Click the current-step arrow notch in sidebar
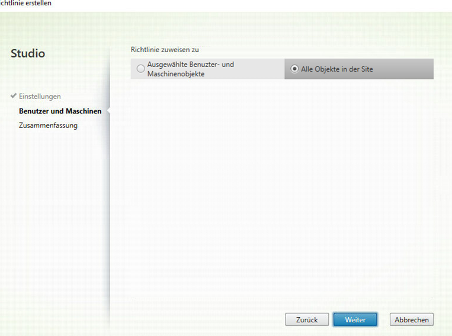The width and height of the screenshot is (452, 336). tap(108, 111)
